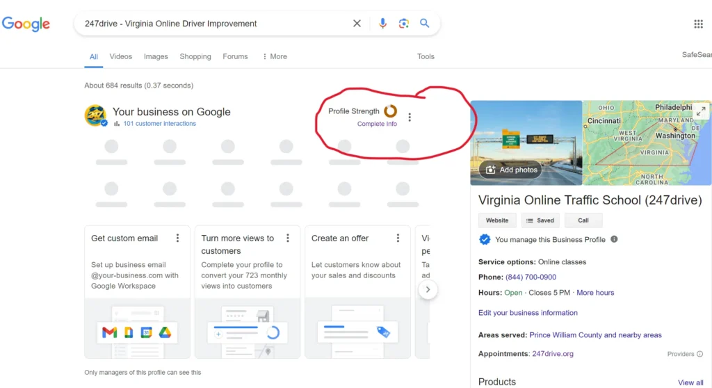Clear the search box text
The height and width of the screenshot is (388, 712).
357,23
